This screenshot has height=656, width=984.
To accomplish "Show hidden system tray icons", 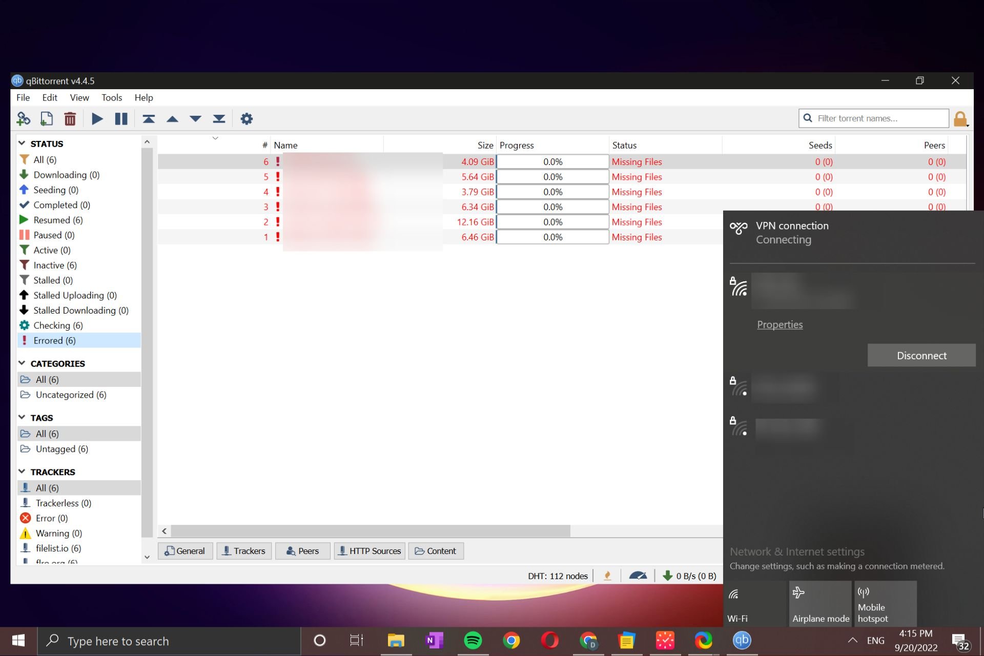I will pos(852,640).
